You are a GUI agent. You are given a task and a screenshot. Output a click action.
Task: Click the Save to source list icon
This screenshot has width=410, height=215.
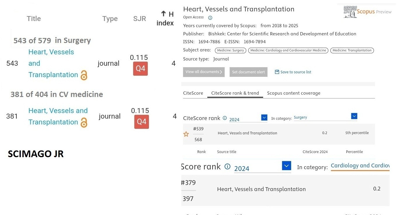(277, 72)
